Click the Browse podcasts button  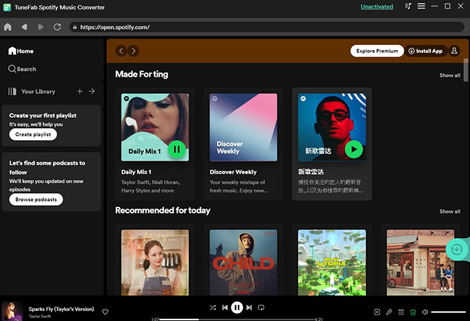(36, 200)
